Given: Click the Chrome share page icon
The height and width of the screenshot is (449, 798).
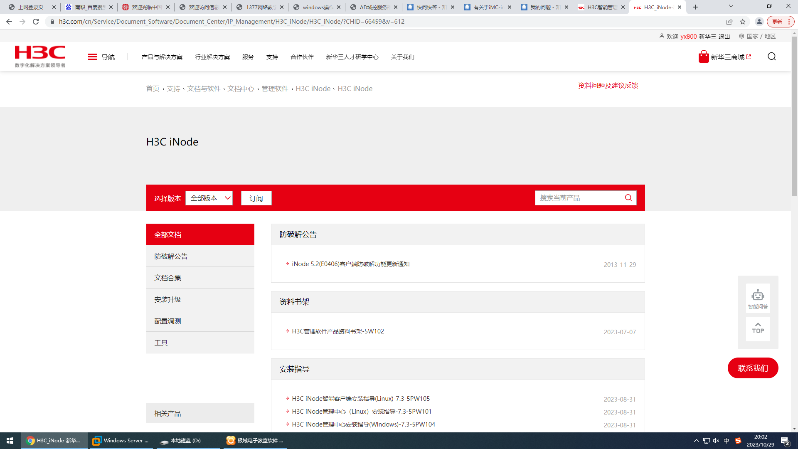Looking at the screenshot, I should [x=729, y=22].
